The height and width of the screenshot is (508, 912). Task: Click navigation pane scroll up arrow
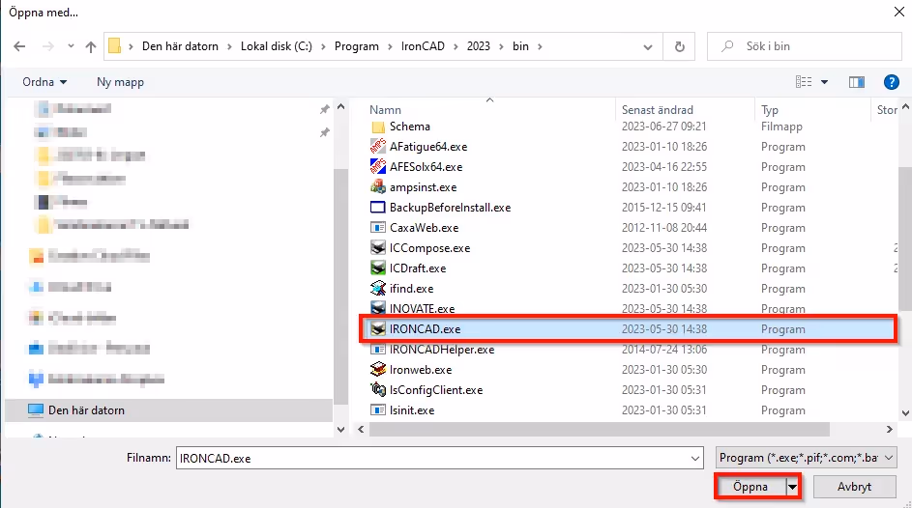click(x=340, y=107)
